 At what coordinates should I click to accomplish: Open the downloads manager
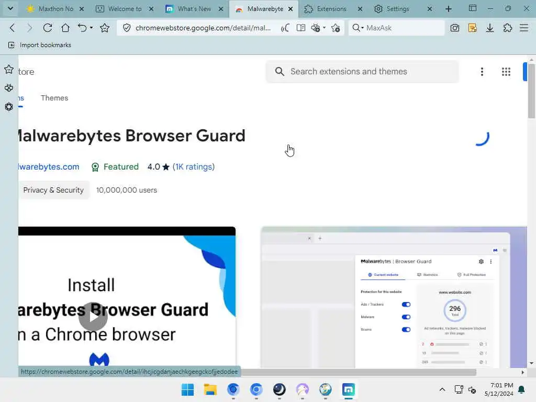490,28
